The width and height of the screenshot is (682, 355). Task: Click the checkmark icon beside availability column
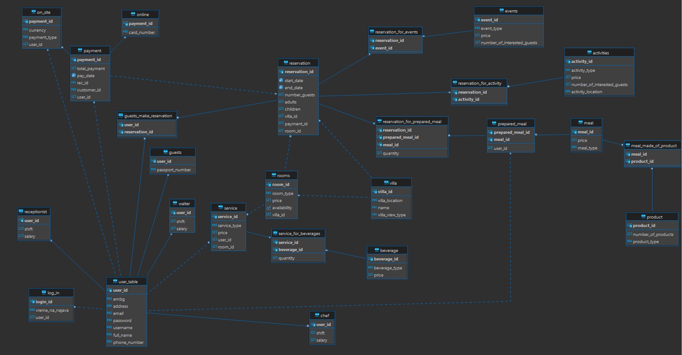[x=268, y=207]
